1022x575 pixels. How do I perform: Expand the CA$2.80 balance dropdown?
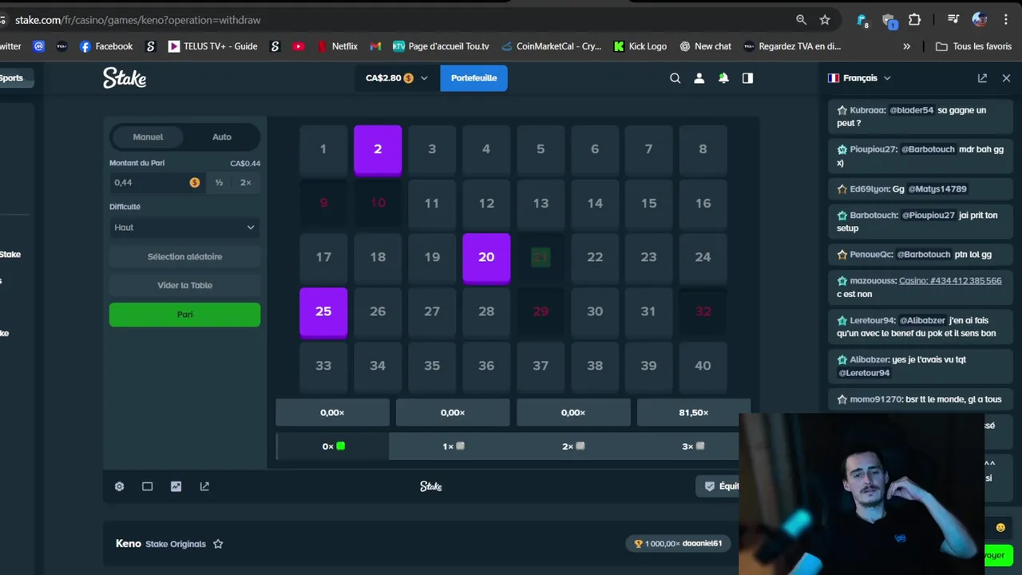pos(396,77)
